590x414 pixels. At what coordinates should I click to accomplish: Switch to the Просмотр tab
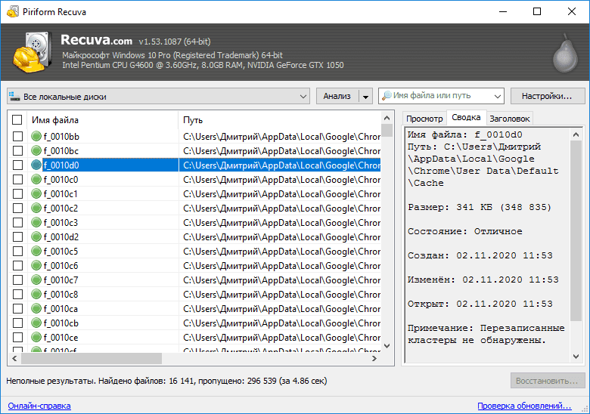click(424, 119)
